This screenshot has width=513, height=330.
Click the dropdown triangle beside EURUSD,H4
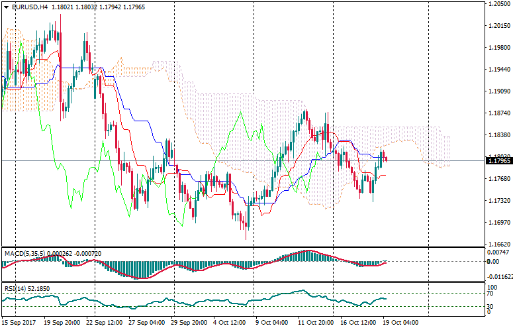coord(6,7)
